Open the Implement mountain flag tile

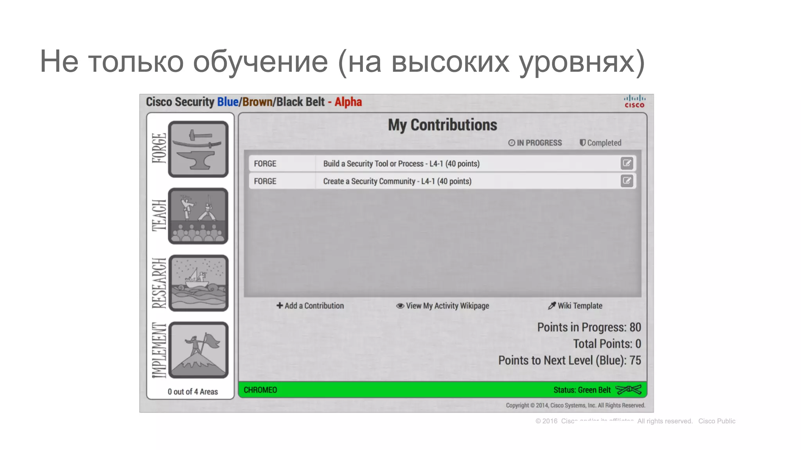point(198,350)
